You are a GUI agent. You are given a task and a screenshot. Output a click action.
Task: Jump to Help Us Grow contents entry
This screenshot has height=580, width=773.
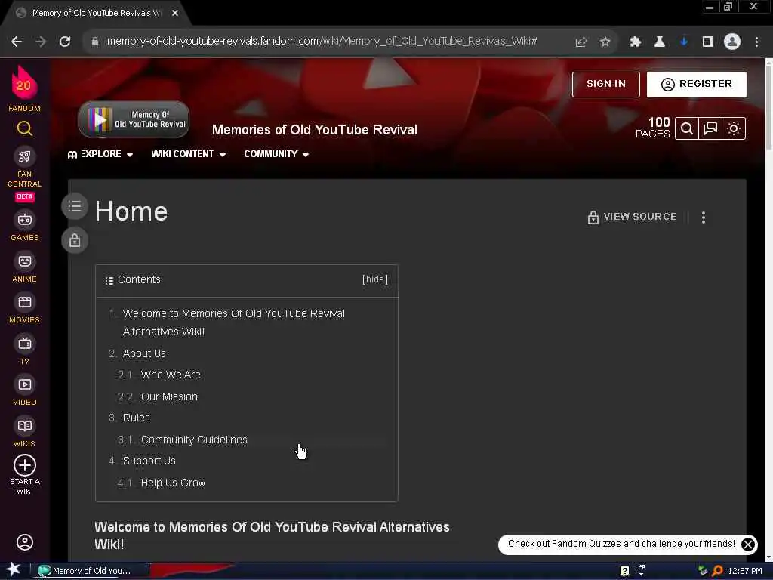[x=173, y=483]
